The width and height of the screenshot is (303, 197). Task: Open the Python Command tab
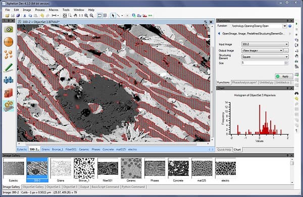[x=133, y=187]
